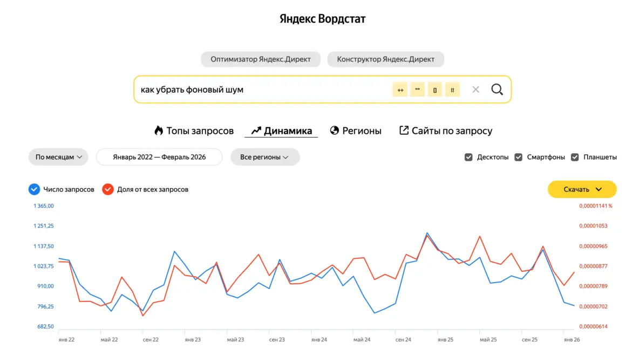Click the magnifier search icon
Image resolution: width=639 pixels, height=349 pixels.
[x=497, y=90]
